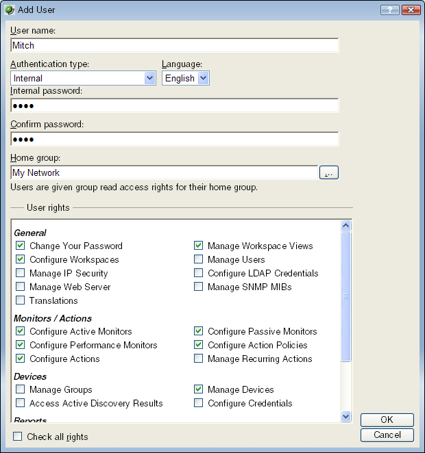Uncheck Configure Performance Monitors
This screenshot has width=425, height=453.
pos(21,345)
